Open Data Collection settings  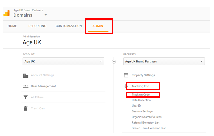[141, 100]
